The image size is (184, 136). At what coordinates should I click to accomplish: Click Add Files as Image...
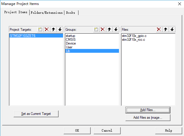pos(148,118)
